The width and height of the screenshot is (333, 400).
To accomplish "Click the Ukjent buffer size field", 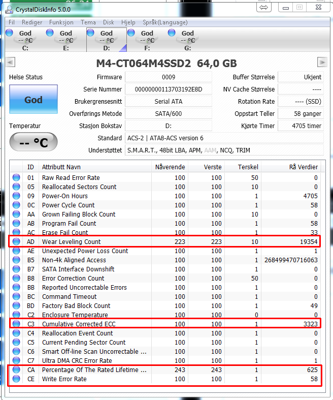I will [x=301, y=77].
